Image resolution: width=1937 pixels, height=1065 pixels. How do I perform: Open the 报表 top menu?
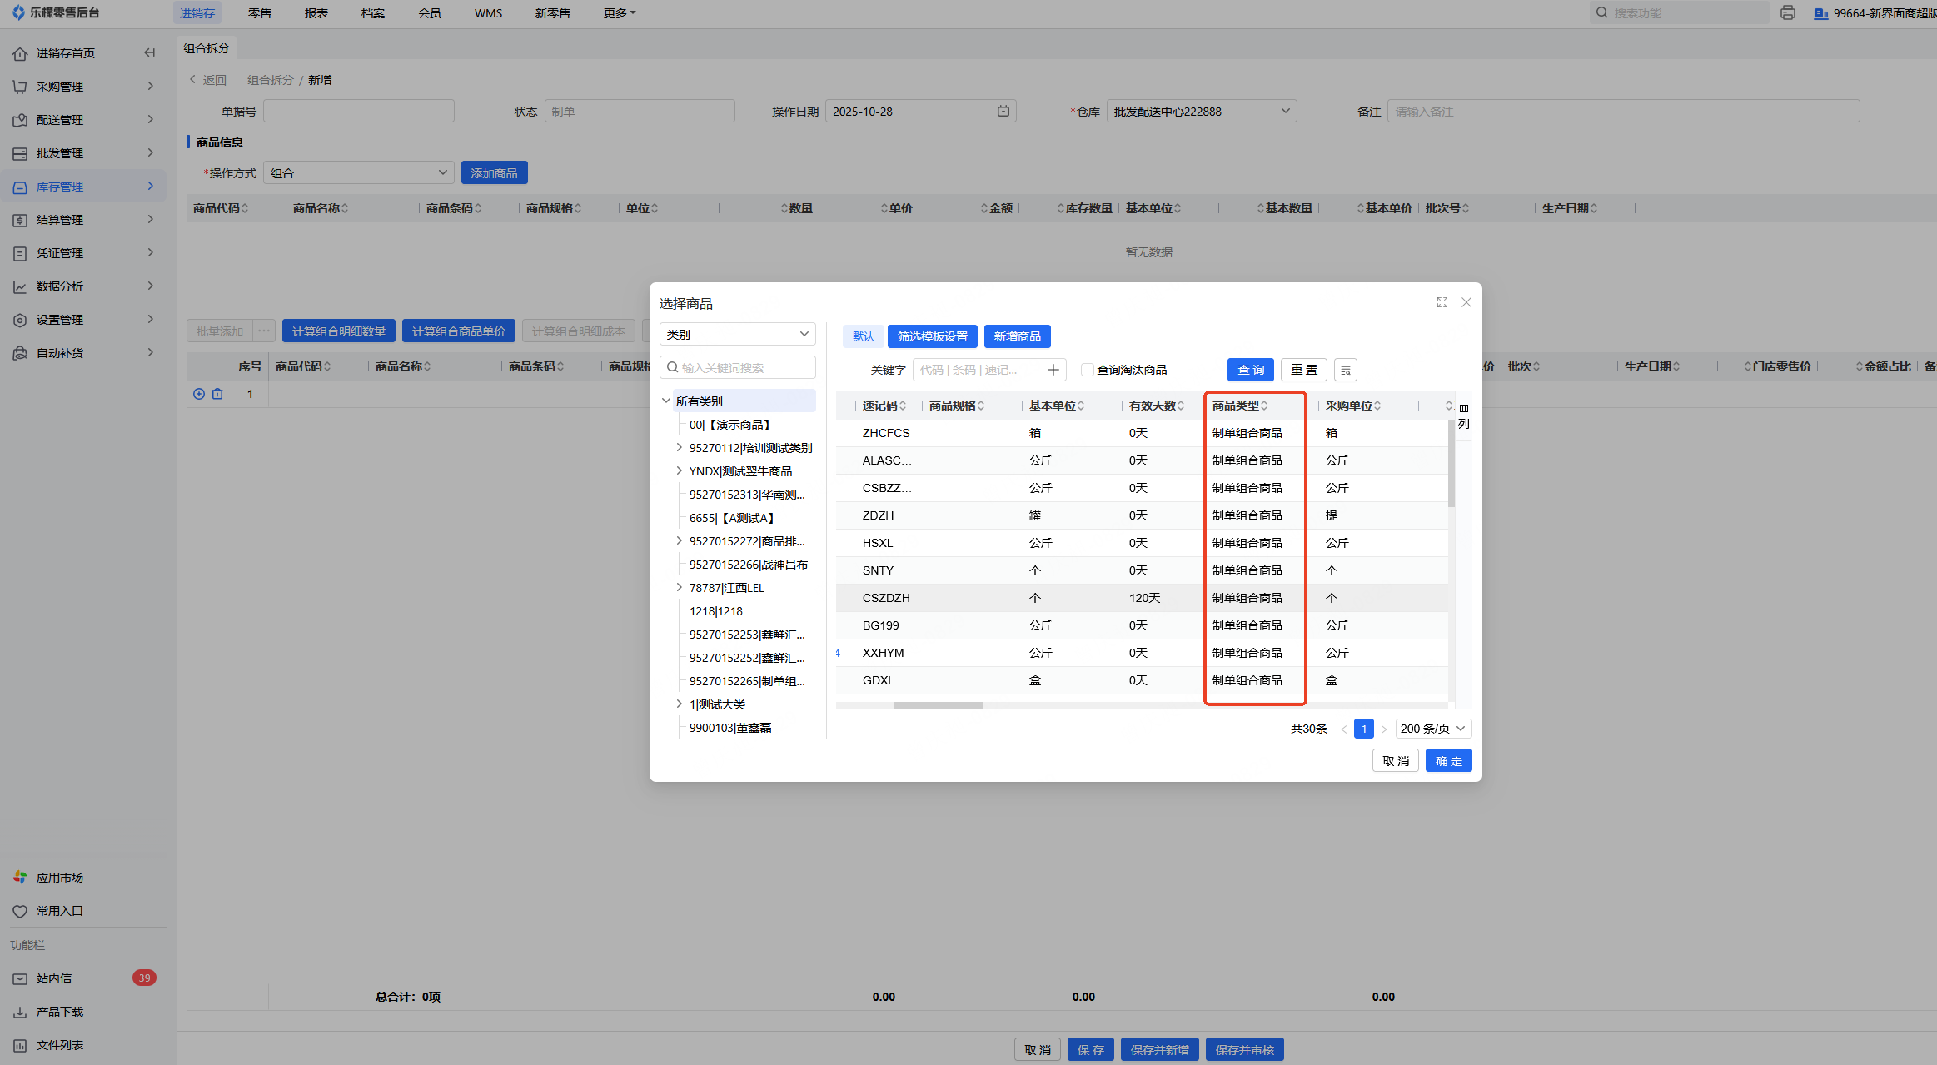pos(316,13)
